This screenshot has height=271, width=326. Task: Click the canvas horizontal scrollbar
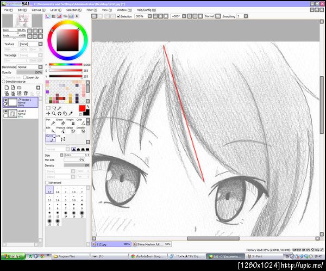pos(213,238)
